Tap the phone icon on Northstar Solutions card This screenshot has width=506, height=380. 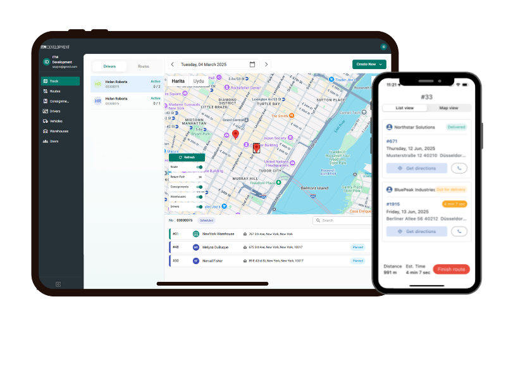pyautogui.click(x=460, y=167)
